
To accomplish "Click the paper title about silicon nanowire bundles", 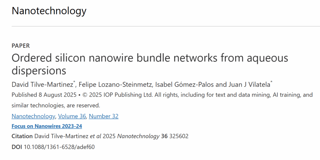I will click(150, 64).
